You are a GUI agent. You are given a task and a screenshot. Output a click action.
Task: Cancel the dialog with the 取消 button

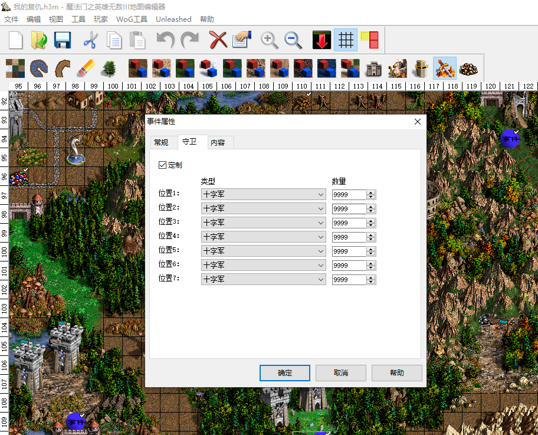click(341, 373)
